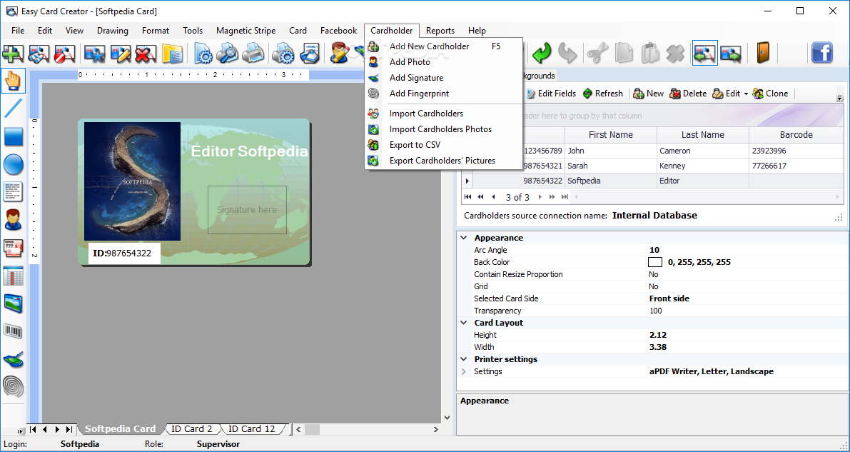Click the find card binoculars icon
The height and width of the screenshot is (452, 850).
[39, 53]
